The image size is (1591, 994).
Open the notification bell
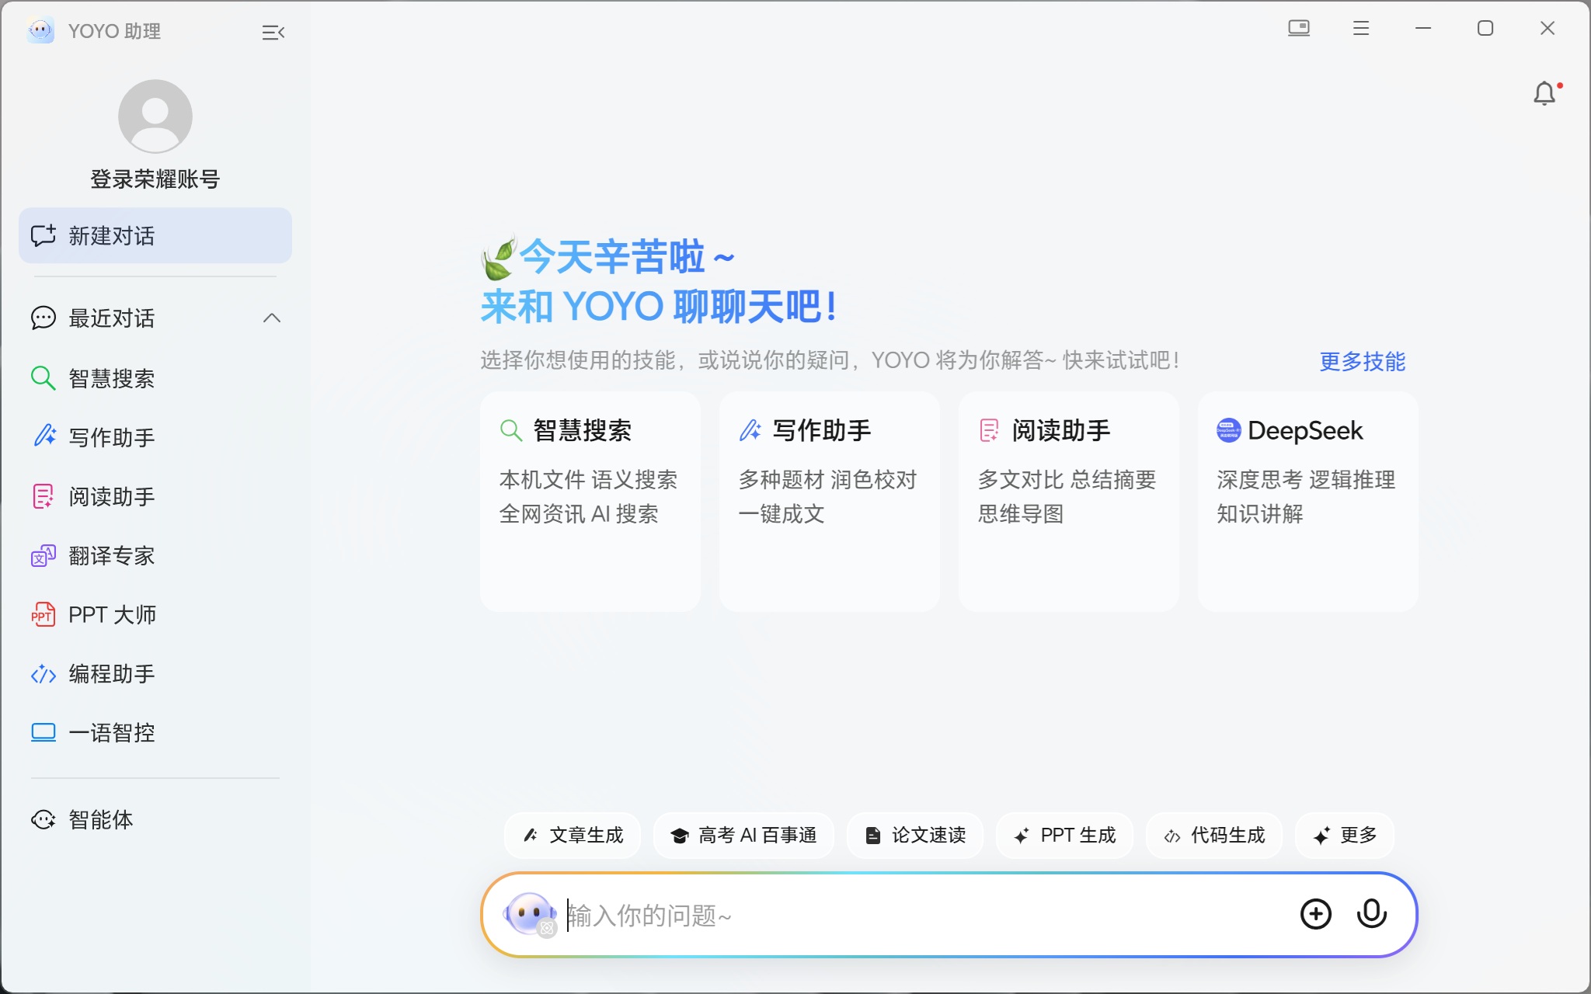coord(1546,94)
